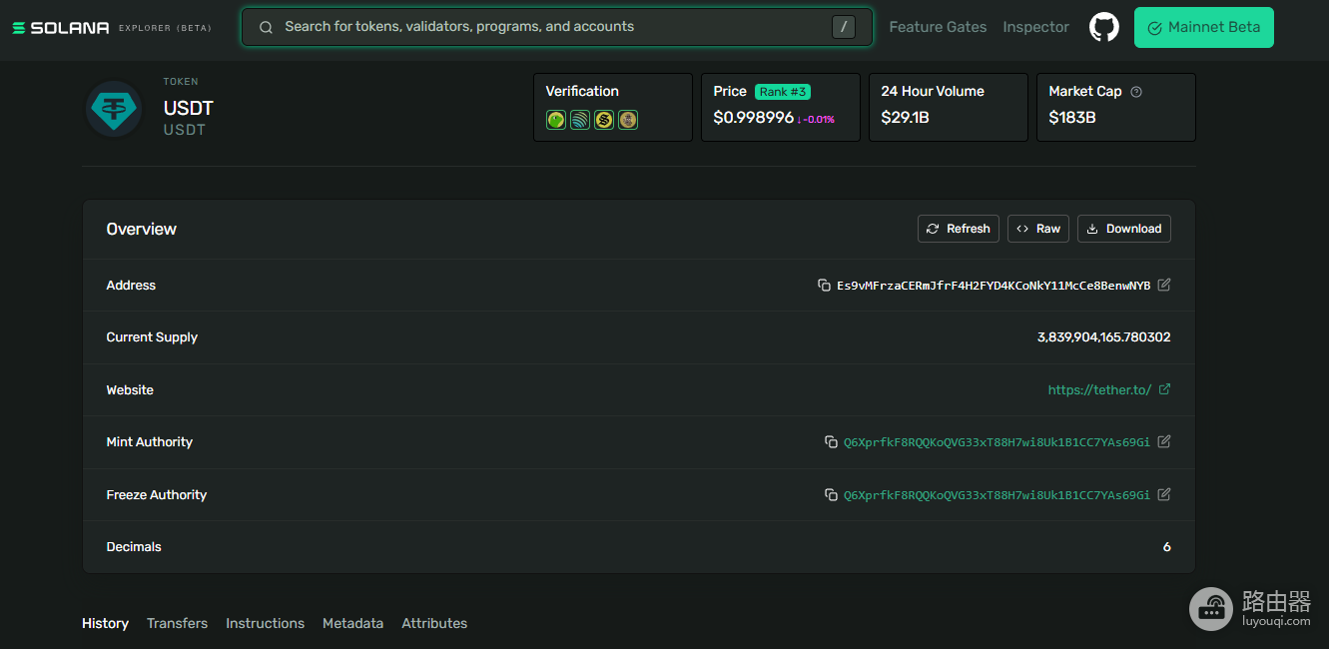The width and height of the screenshot is (1329, 649).
Task: Click the fourth coin verification badge icon
Action: point(628,120)
